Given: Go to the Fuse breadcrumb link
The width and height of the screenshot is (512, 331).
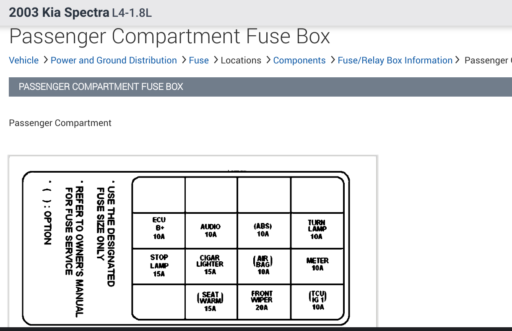Looking at the screenshot, I should (199, 60).
